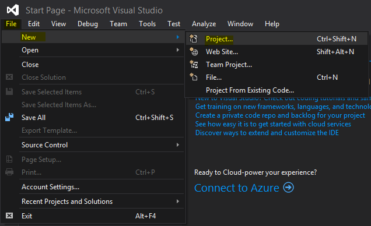The image size is (371, 226).
Task: Choose Page Setup menu entry
Action: pos(93,160)
